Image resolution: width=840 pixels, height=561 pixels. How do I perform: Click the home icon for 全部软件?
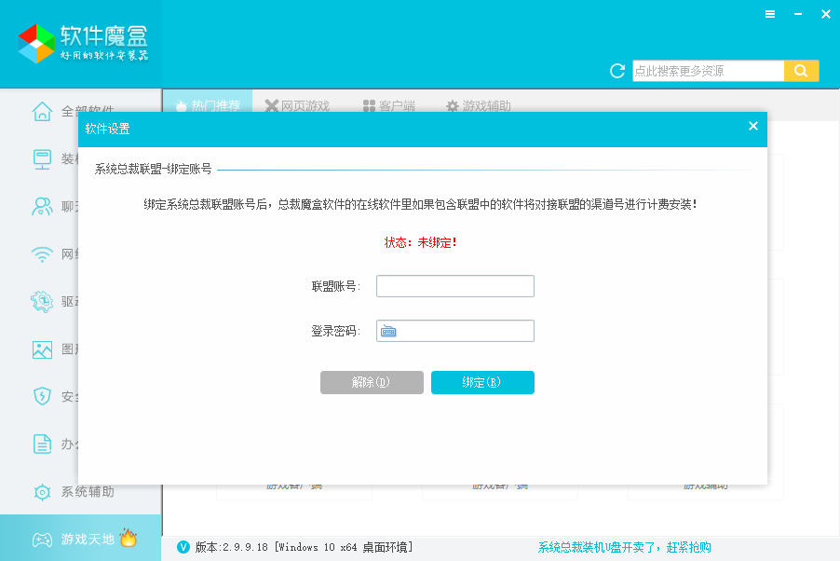[42, 112]
